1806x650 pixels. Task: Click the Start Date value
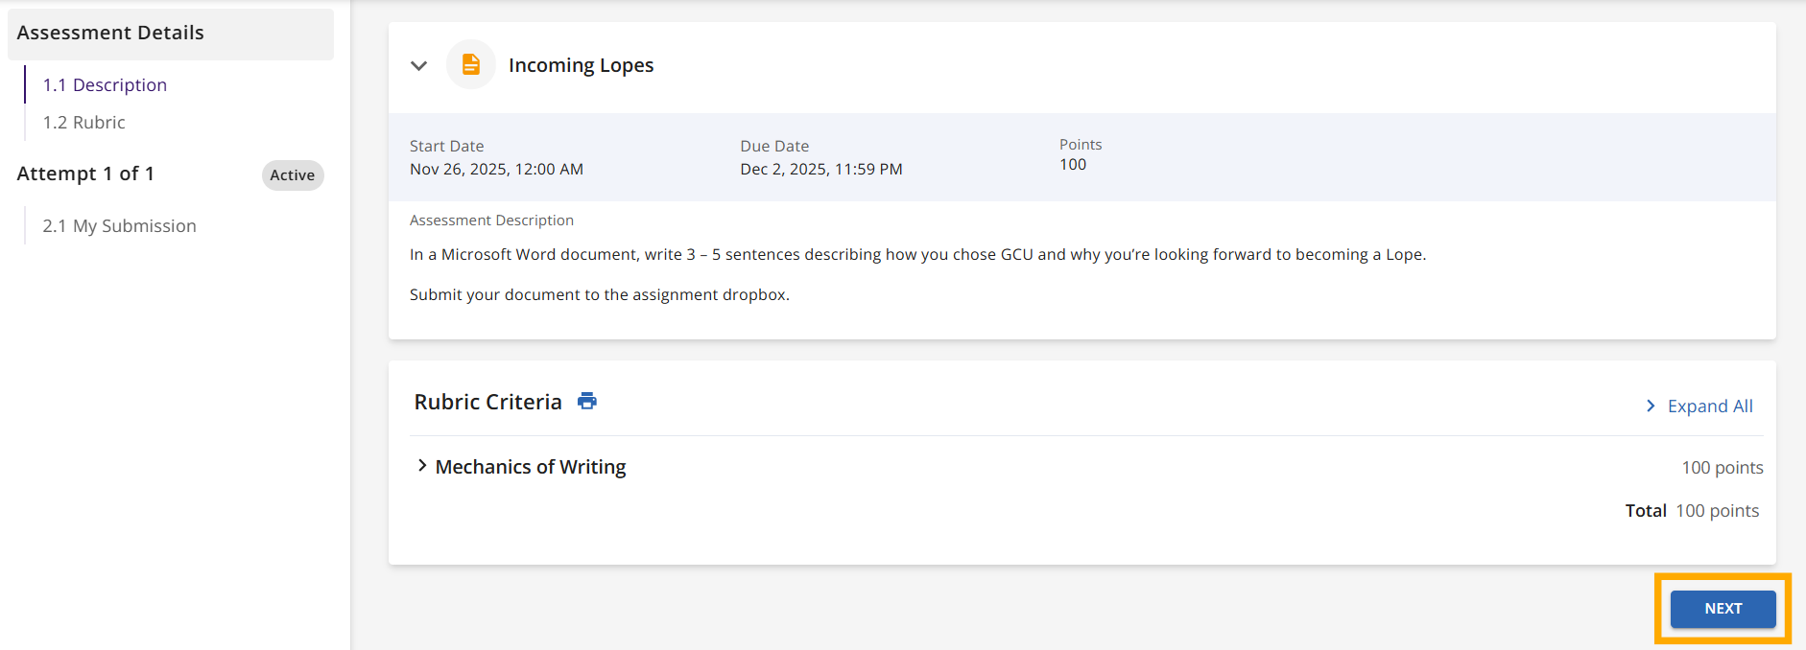[x=496, y=170]
